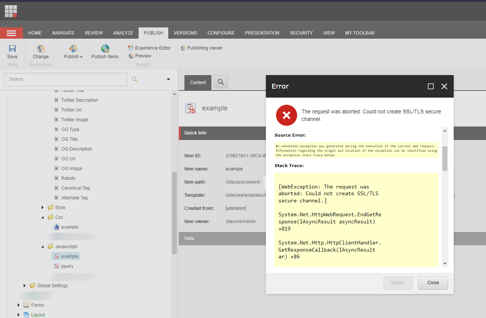486x318 pixels.
Task: Collapse the Css folder
Action: (x=42, y=217)
